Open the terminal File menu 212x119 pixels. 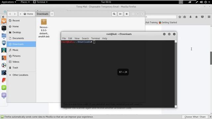(64, 38)
